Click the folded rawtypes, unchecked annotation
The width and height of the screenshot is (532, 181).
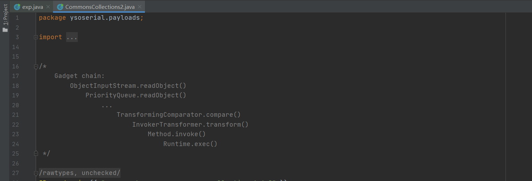(79, 173)
